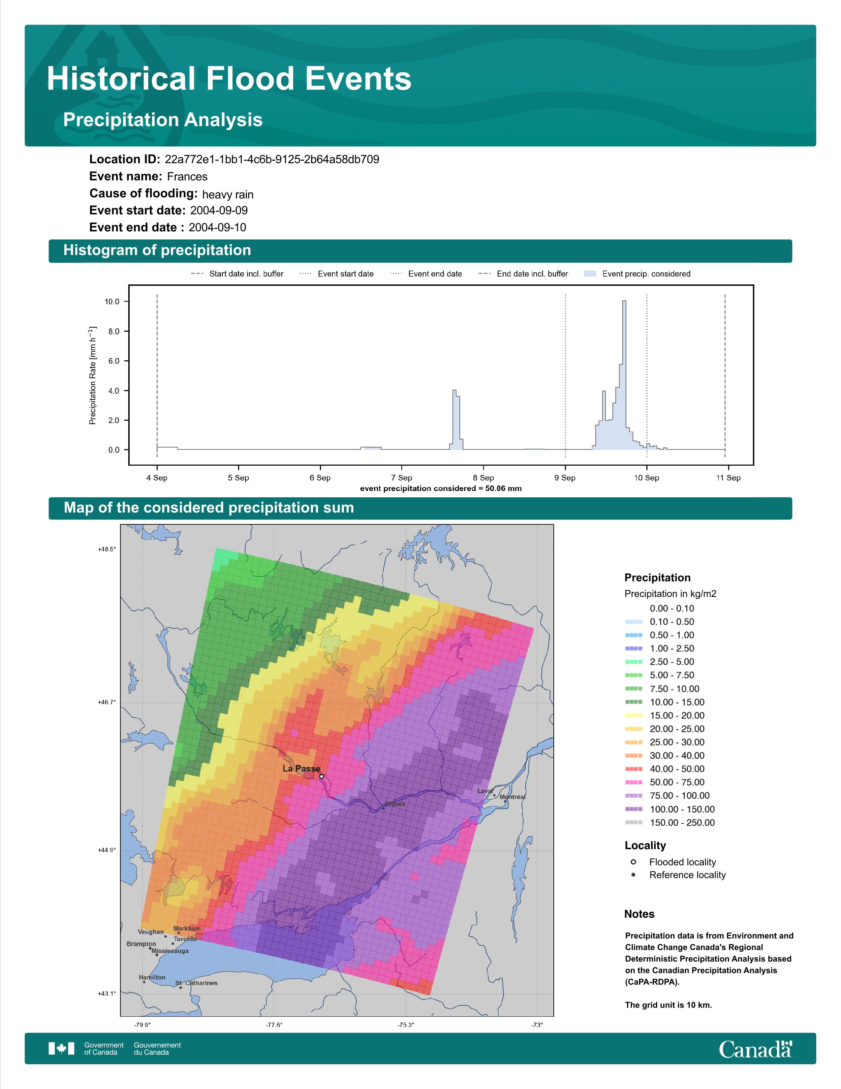Click the 7 Sep precipitation spike
The image size is (841, 1089).
[456, 420]
